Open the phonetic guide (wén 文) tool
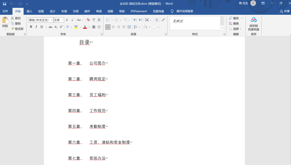The width and height of the screenshot is (291, 165). pos(94,20)
